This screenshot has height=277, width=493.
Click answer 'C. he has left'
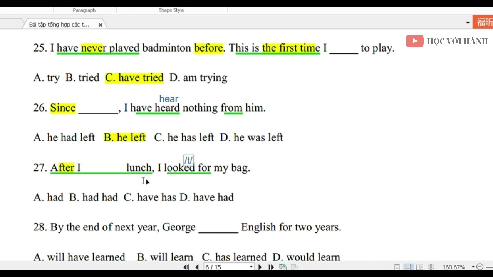coord(184,137)
